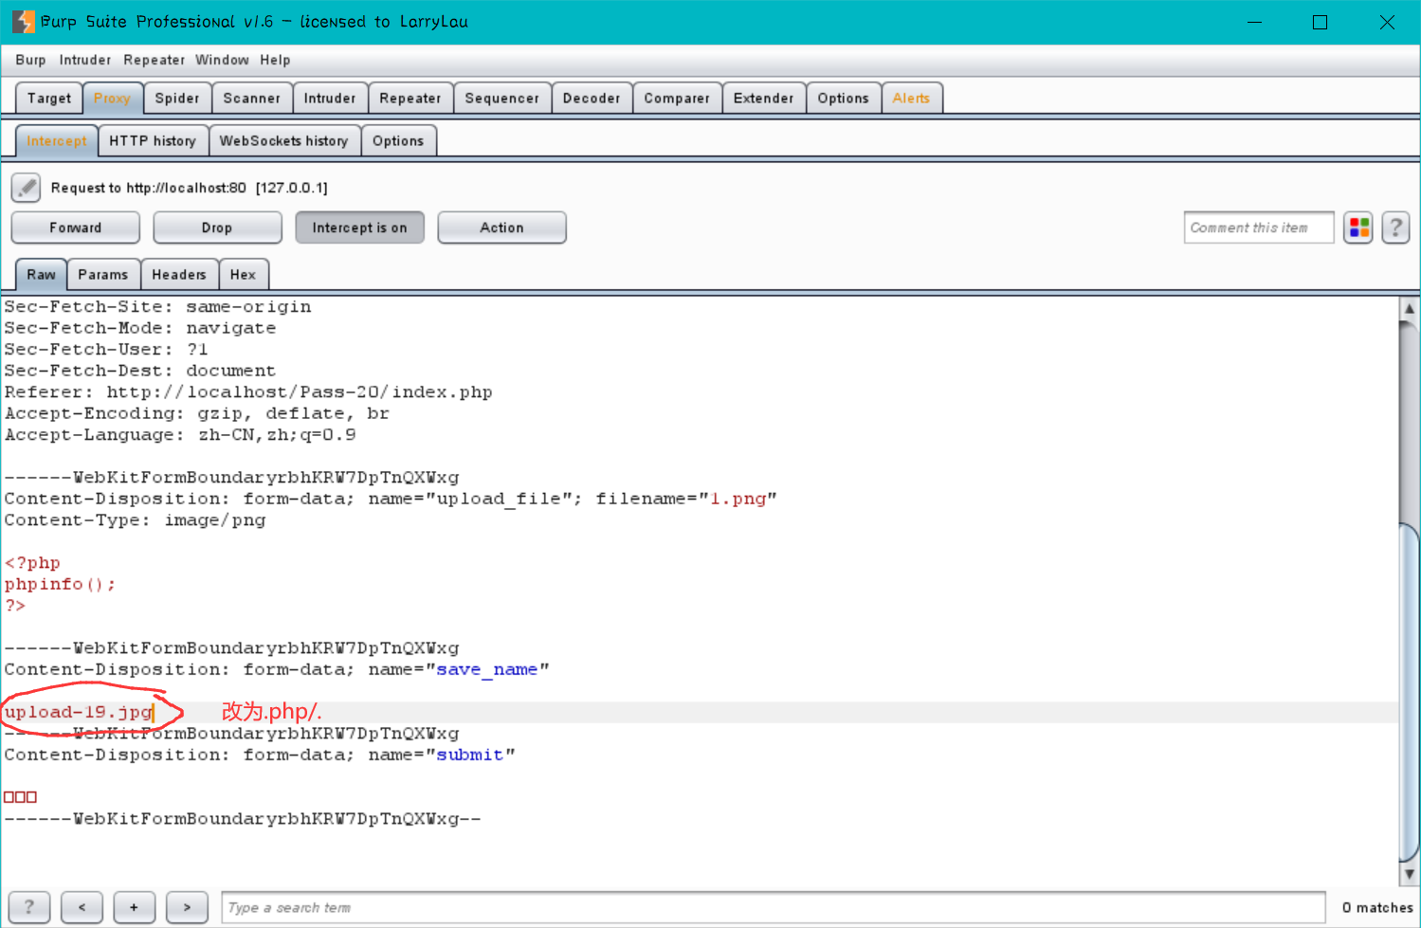Switch to the Scanner tab

pyautogui.click(x=252, y=98)
